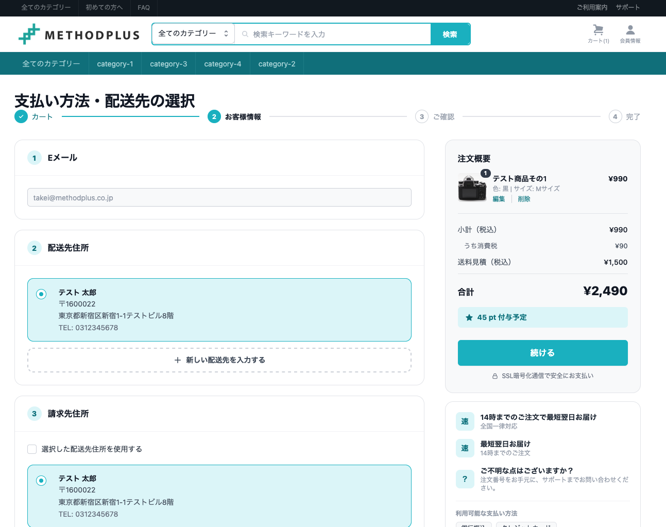Click ご不明な点はございますか？ text

(527, 471)
